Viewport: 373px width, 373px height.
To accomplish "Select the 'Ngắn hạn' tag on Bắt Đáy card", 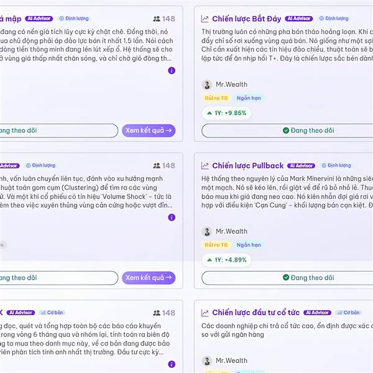I will (249, 98).
